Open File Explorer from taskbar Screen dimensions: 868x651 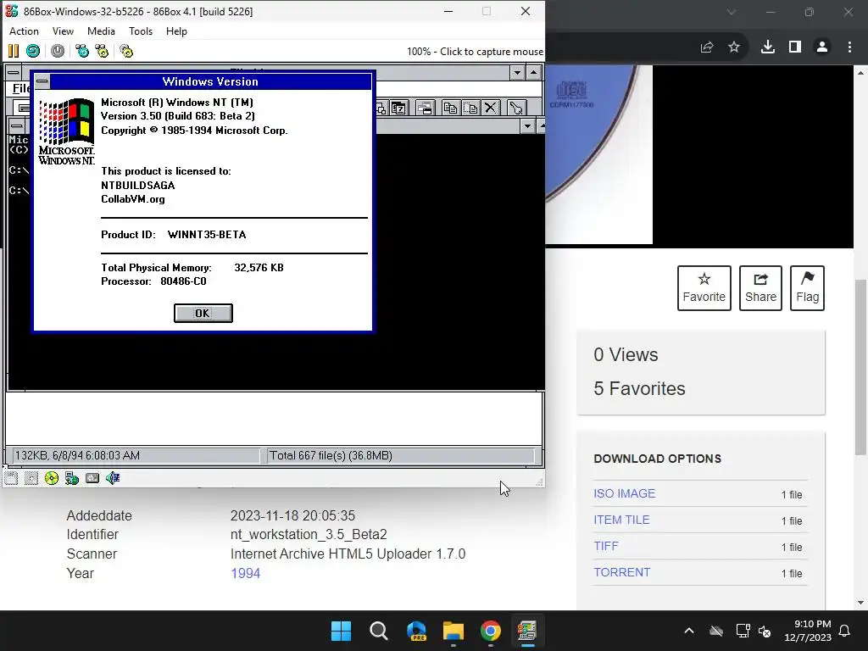pyautogui.click(x=453, y=631)
